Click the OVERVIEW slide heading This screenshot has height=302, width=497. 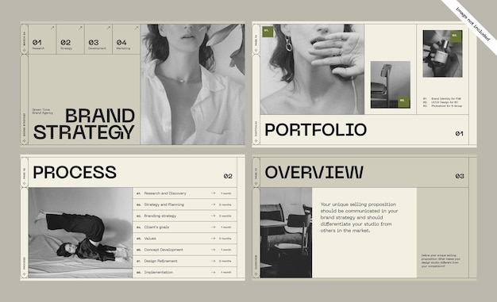pos(314,173)
